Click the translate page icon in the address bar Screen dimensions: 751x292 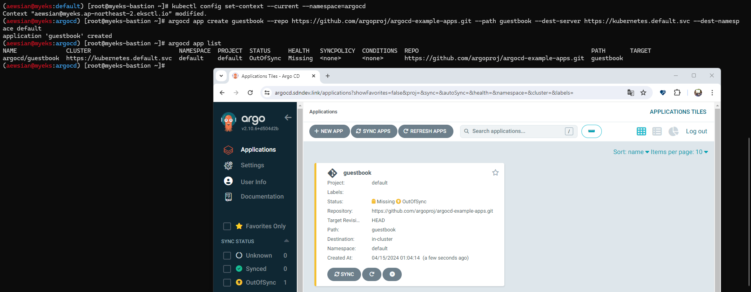coord(630,93)
